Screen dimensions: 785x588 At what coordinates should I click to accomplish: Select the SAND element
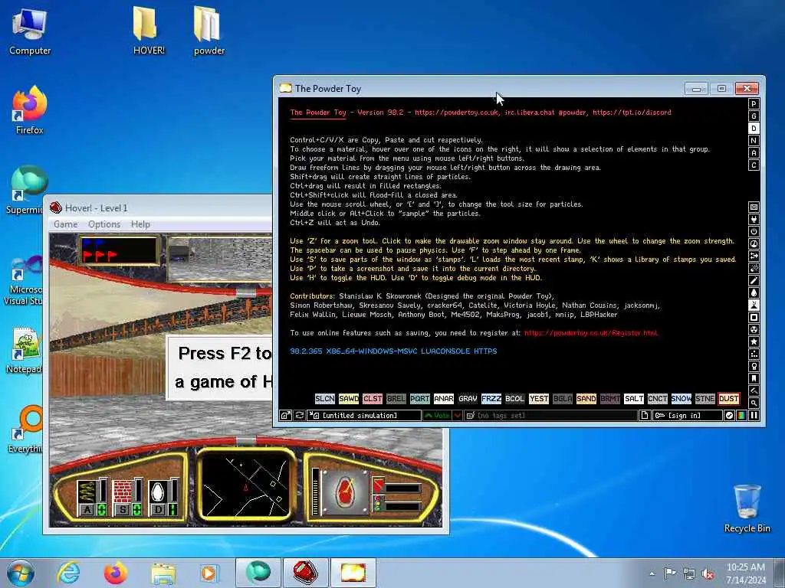point(586,398)
